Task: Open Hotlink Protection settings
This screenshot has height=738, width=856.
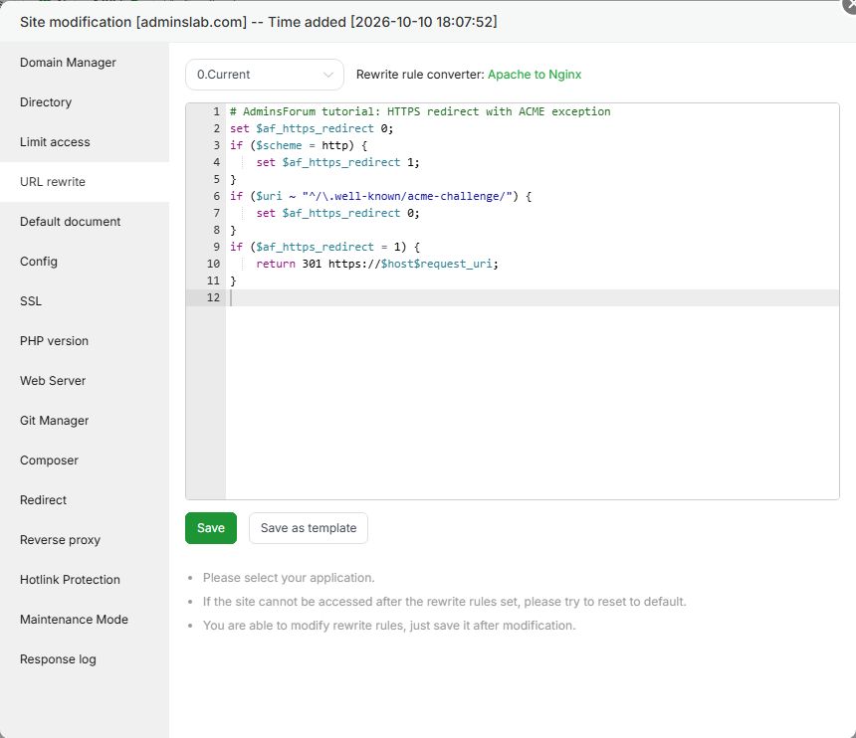Action: (70, 580)
